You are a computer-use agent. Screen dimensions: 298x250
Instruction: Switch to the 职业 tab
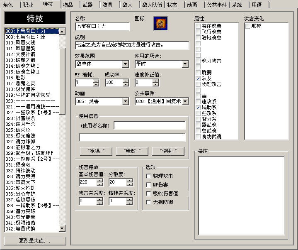click(30, 5)
